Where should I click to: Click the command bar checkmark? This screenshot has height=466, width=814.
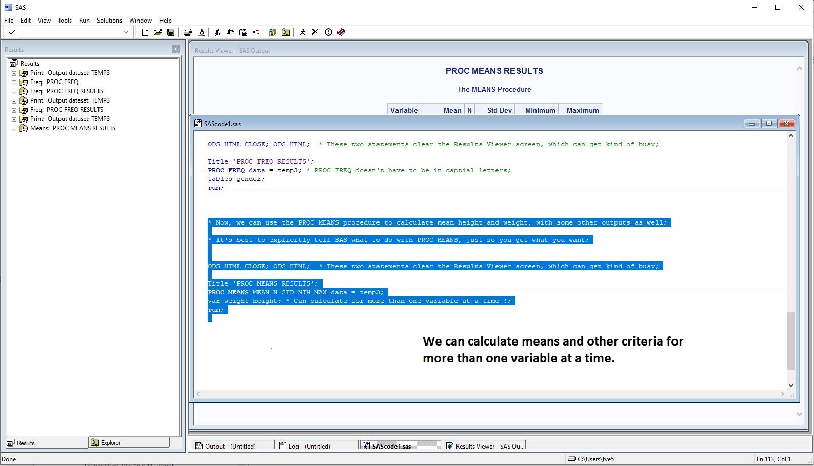pos(12,32)
